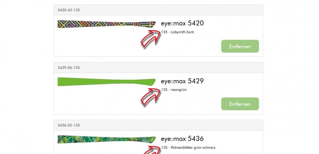Click the '135 - neongrün' description text
319x154 pixels.
174,90
